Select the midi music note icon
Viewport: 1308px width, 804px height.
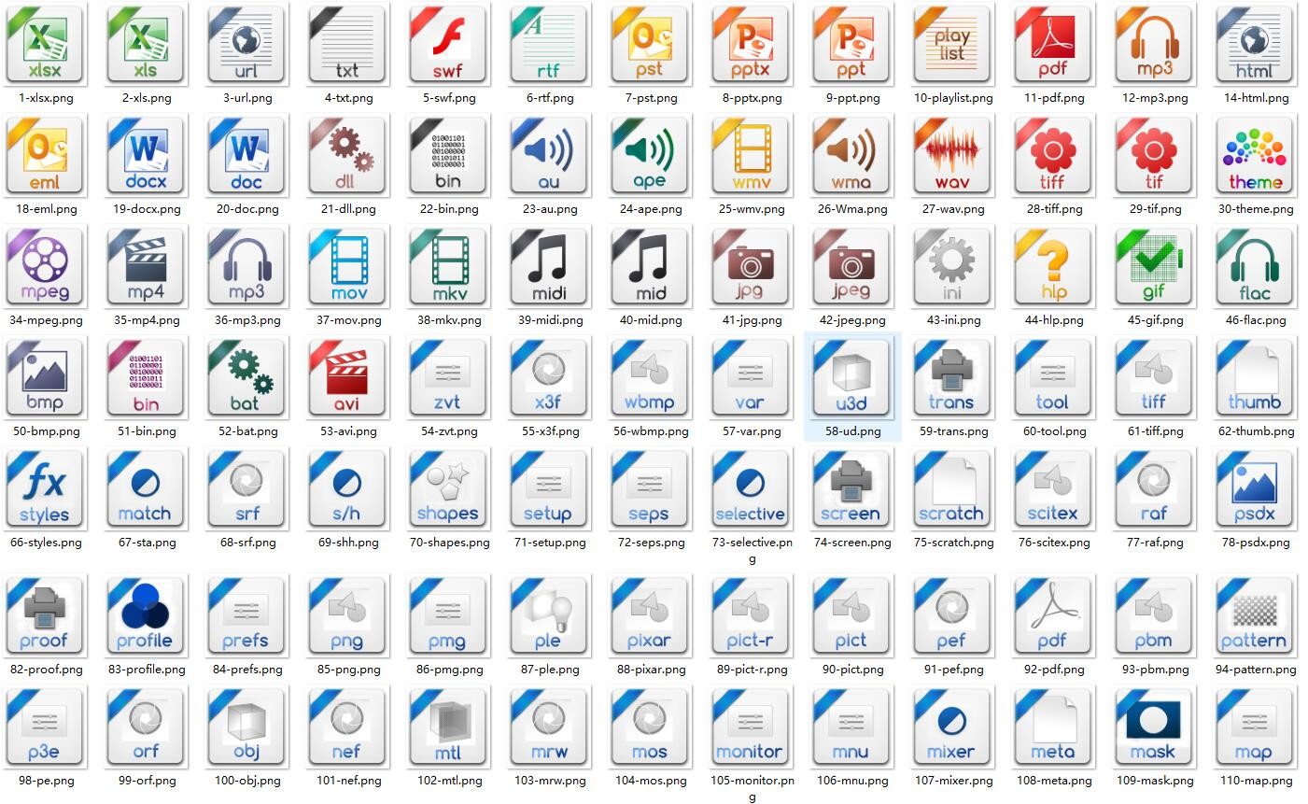tap(549, 267)
